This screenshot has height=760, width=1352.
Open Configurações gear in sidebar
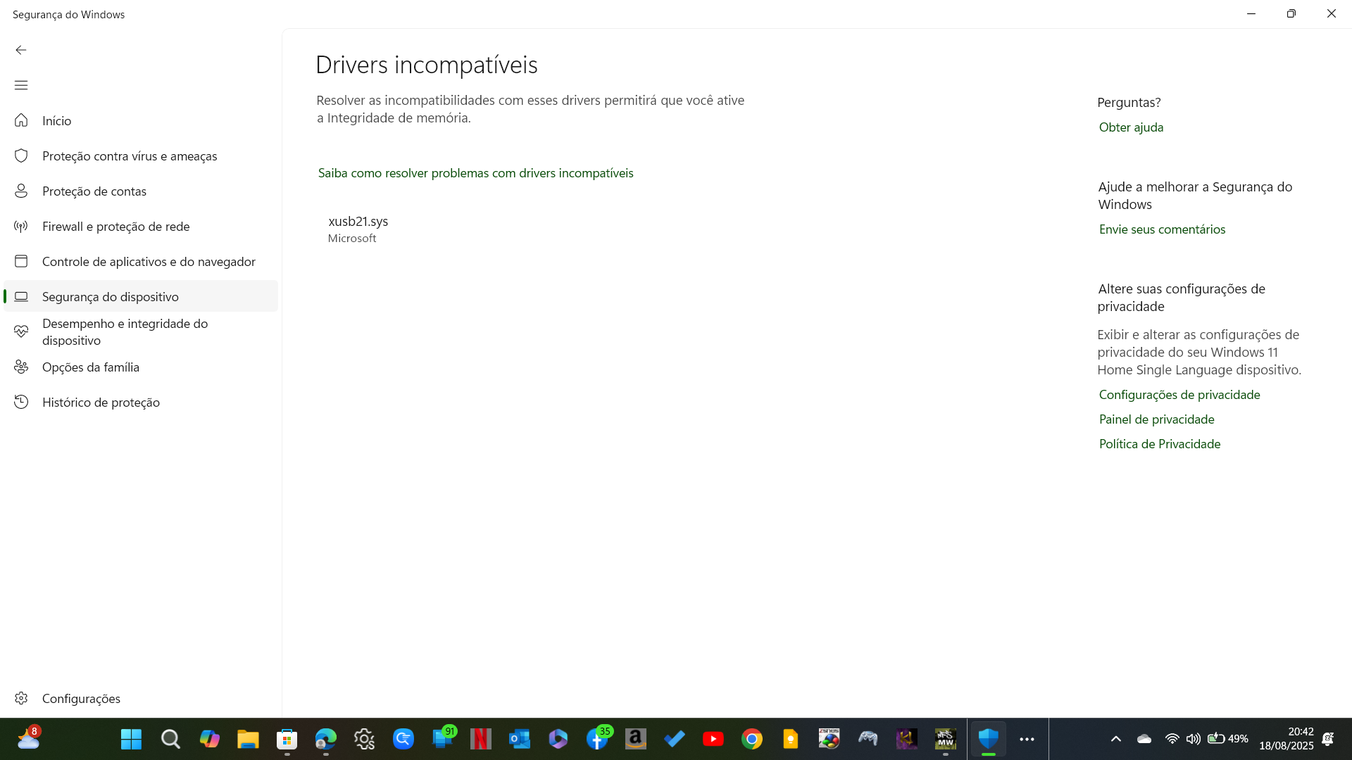pos(21,698)
